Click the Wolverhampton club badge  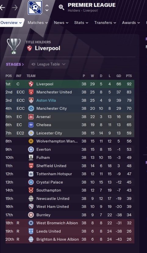click(x=31, y=141)
